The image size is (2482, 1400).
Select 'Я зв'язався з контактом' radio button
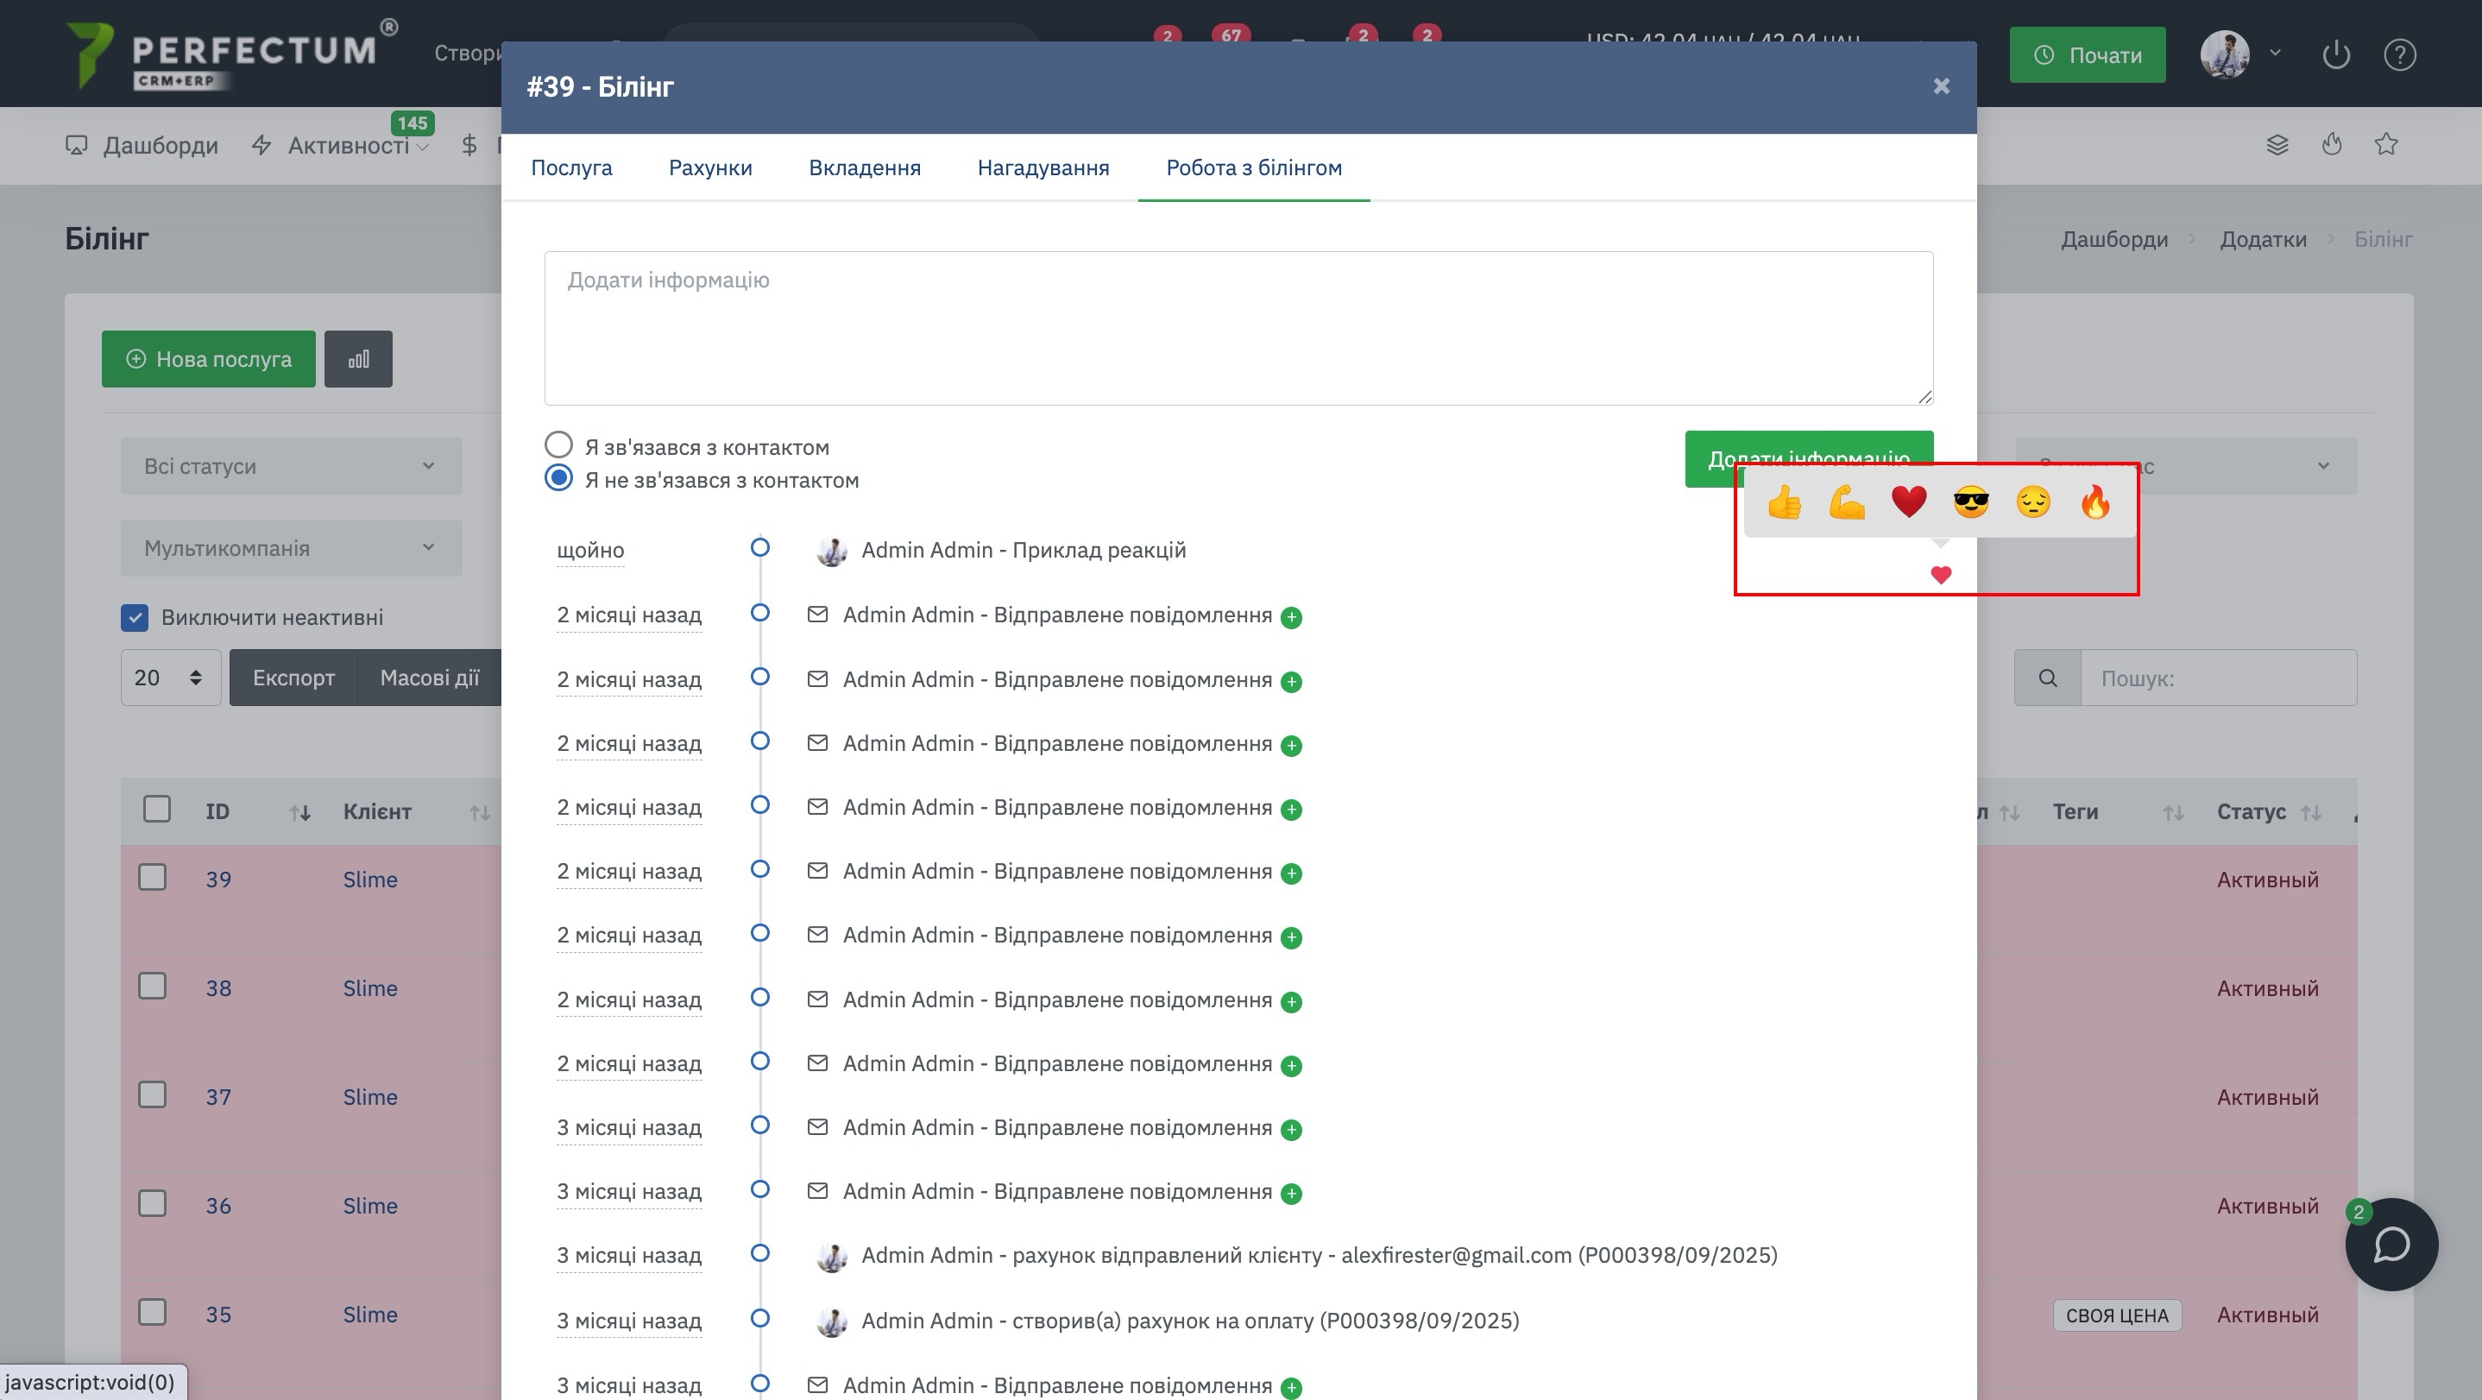click(559, 445)
